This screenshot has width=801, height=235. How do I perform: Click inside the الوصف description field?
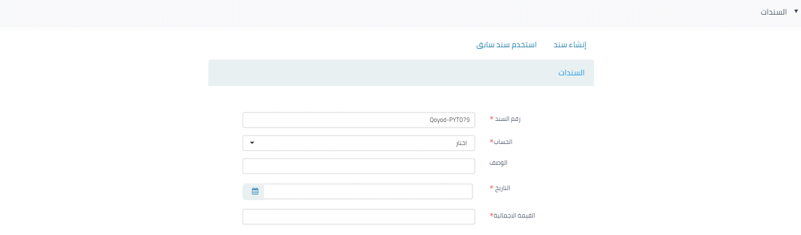(359, 166)
